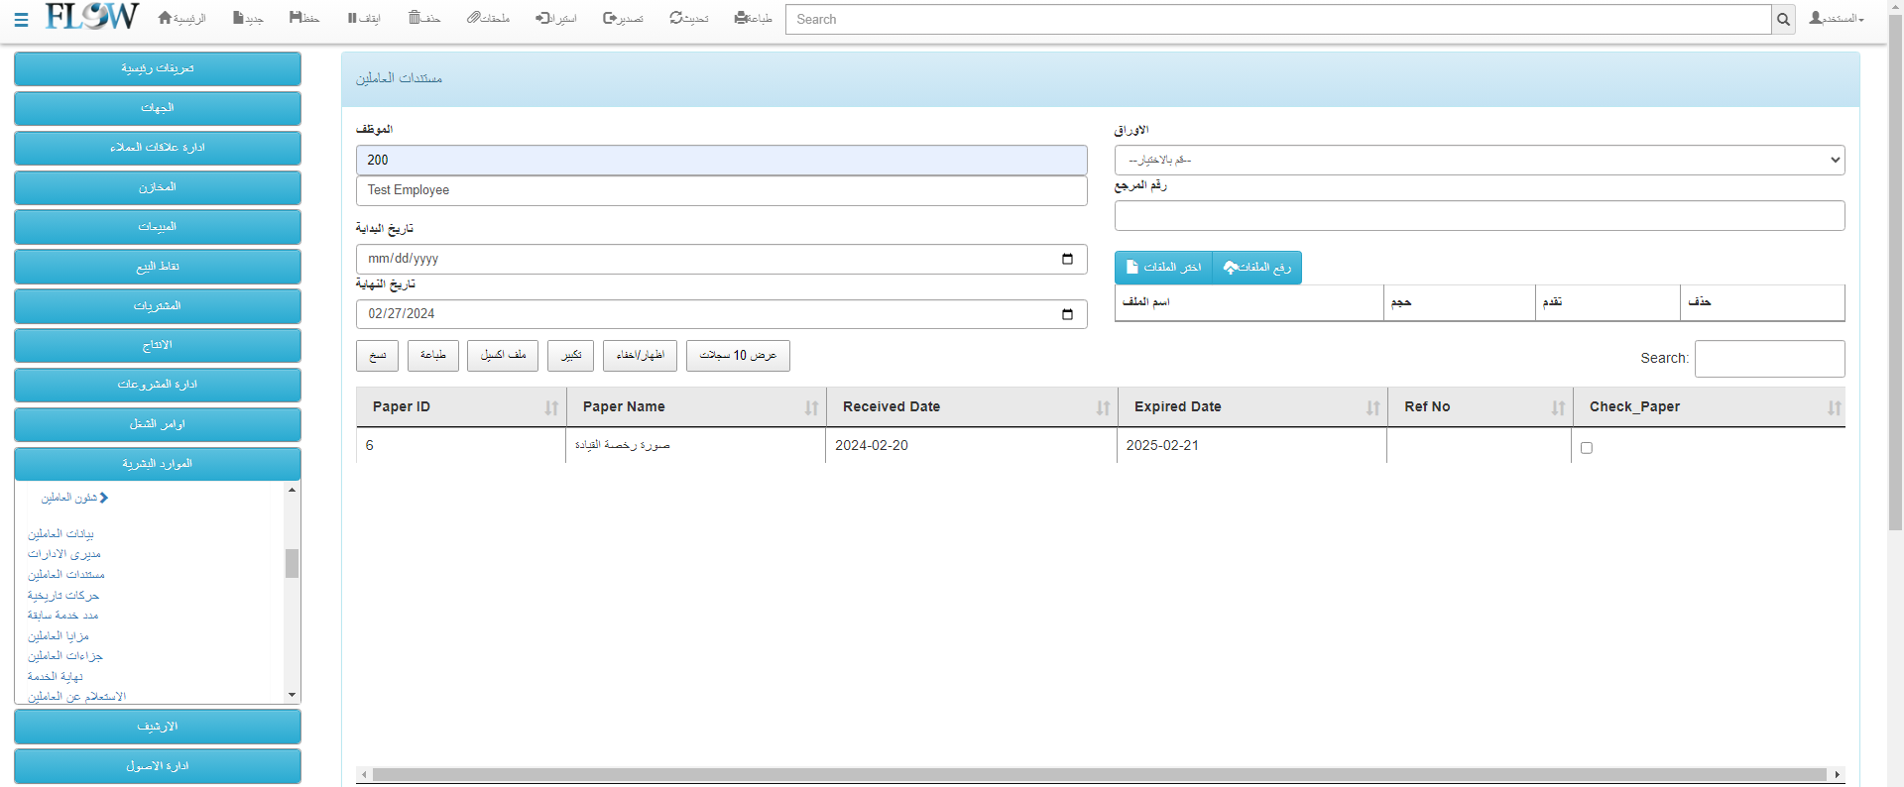This screenshot has height=787, width=1904.
Task: Click the export arrow icon in toolbar
Action: [x=609, y=18]
